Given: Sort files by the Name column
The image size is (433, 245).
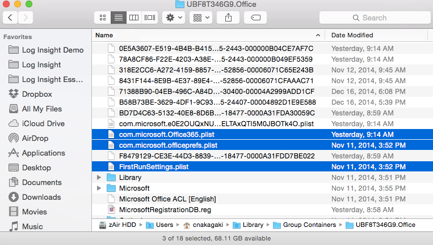Looking at the screenshot, I should click(208, 35).
